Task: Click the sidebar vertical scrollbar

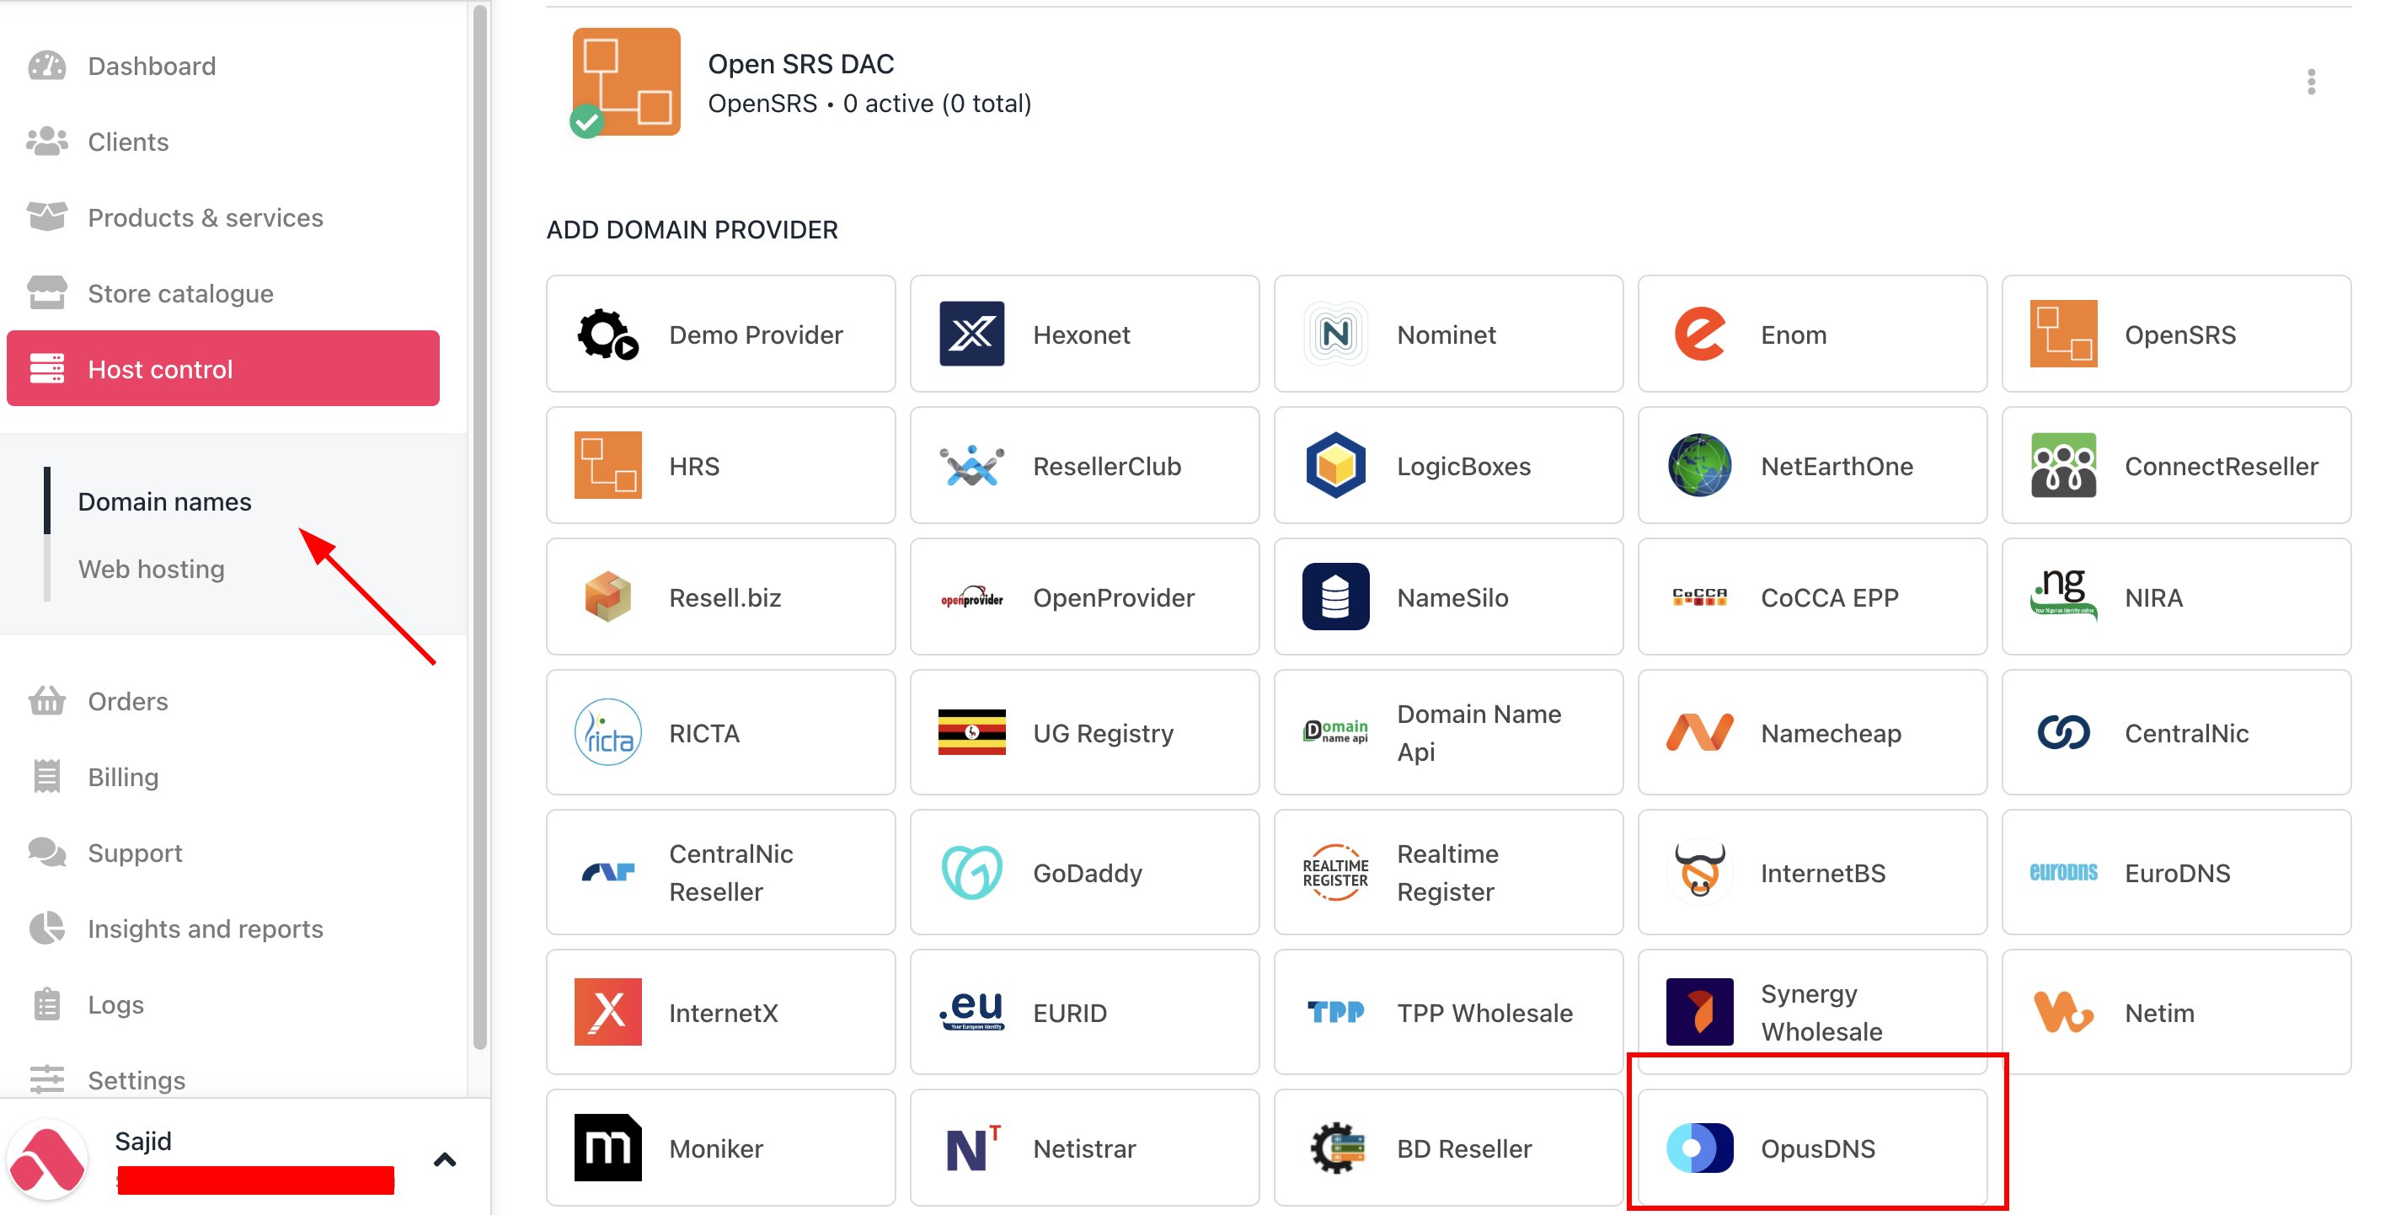Action: [x=480, y=527]
